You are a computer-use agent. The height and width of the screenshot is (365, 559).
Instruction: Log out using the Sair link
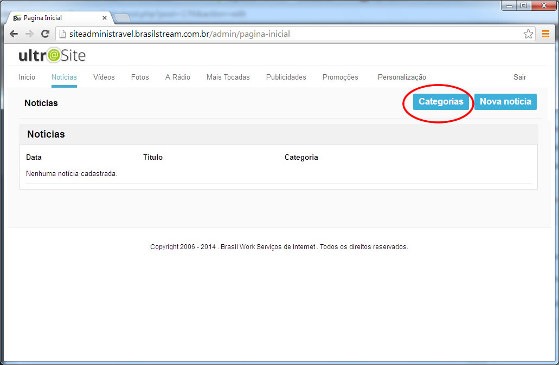tap(519, 77)
